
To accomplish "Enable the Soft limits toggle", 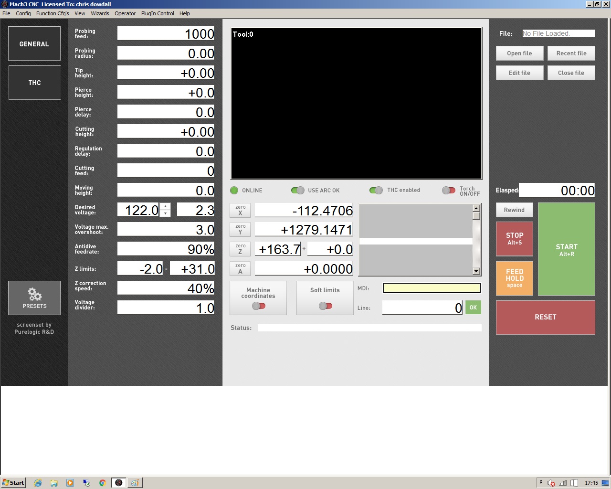I will [325, 306].
